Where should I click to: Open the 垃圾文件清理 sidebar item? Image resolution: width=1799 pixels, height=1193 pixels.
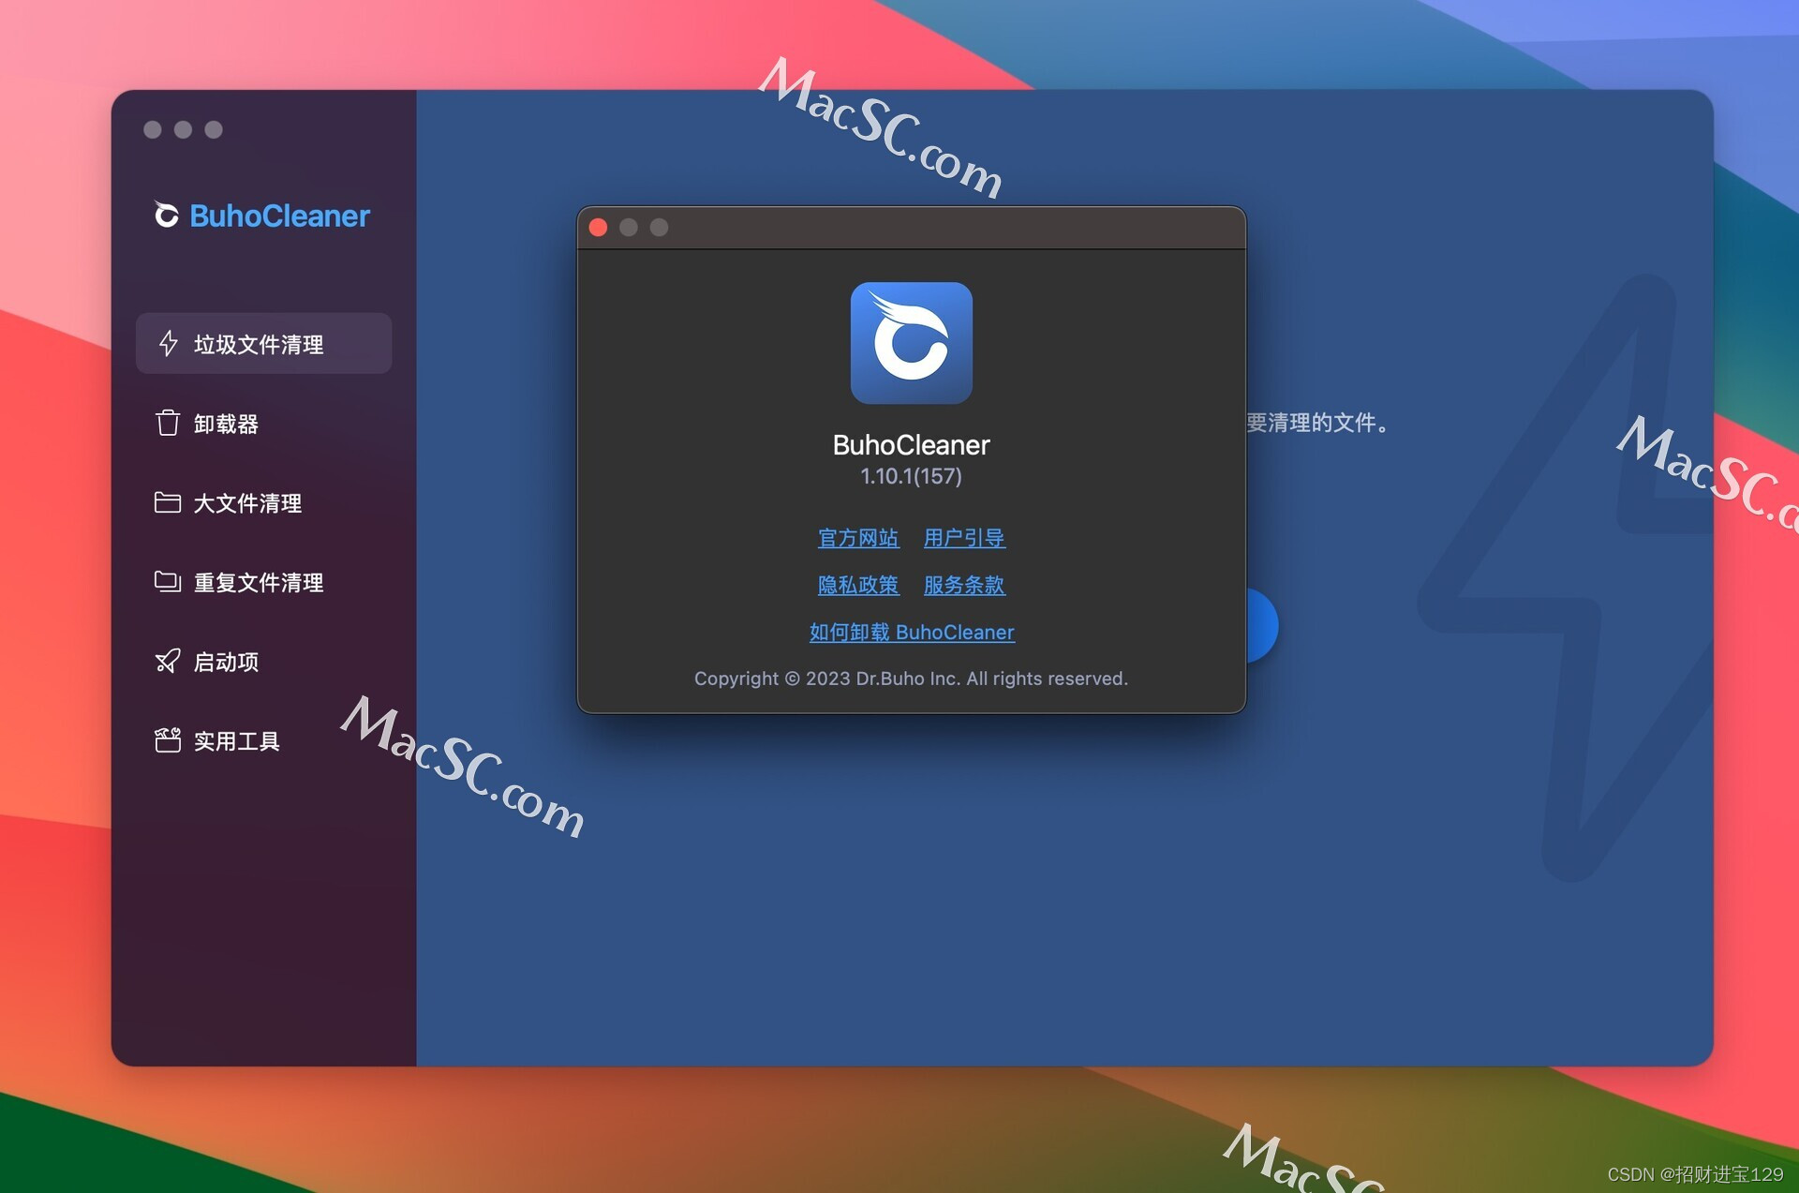[263, 344]
